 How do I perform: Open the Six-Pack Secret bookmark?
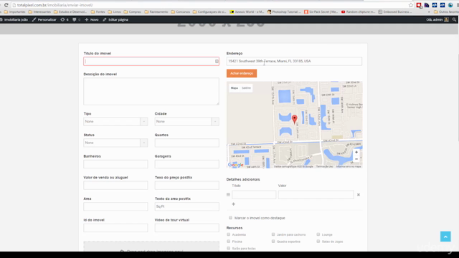[321, 11]
